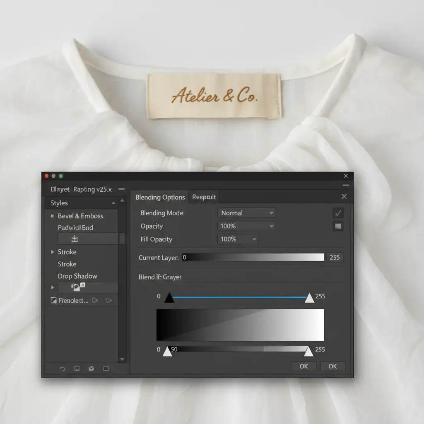
Task: Click the image icon in the bottom toolbar
Action: click(x=77, y=369)
